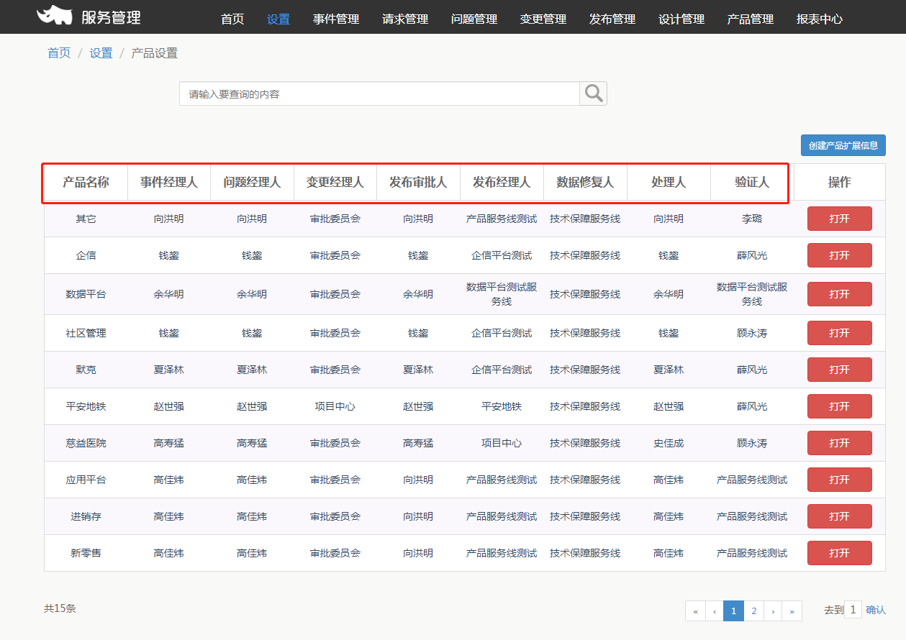The height and width of the screenshot is (640, 906).
Task: Click the 事件经理人 column header
Action: coord(168,182)
